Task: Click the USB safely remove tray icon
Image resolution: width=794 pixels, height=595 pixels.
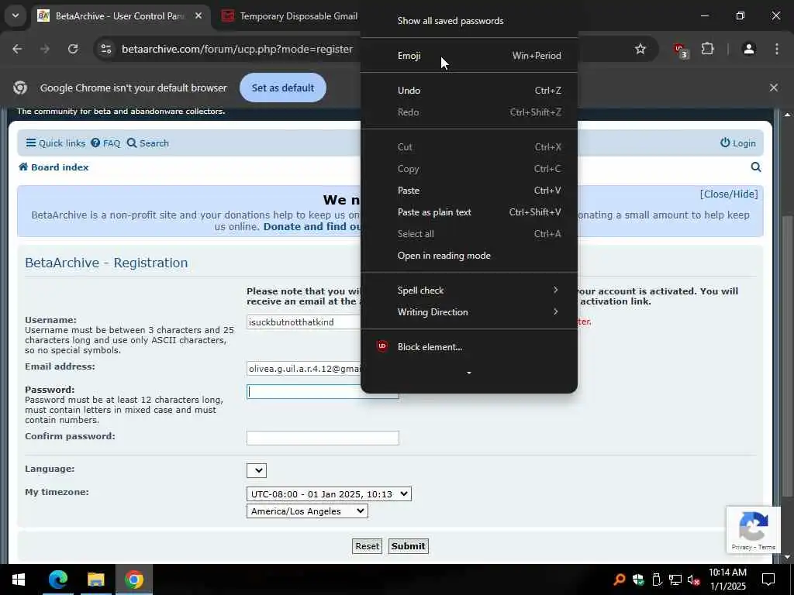Action: pos(657,580)
